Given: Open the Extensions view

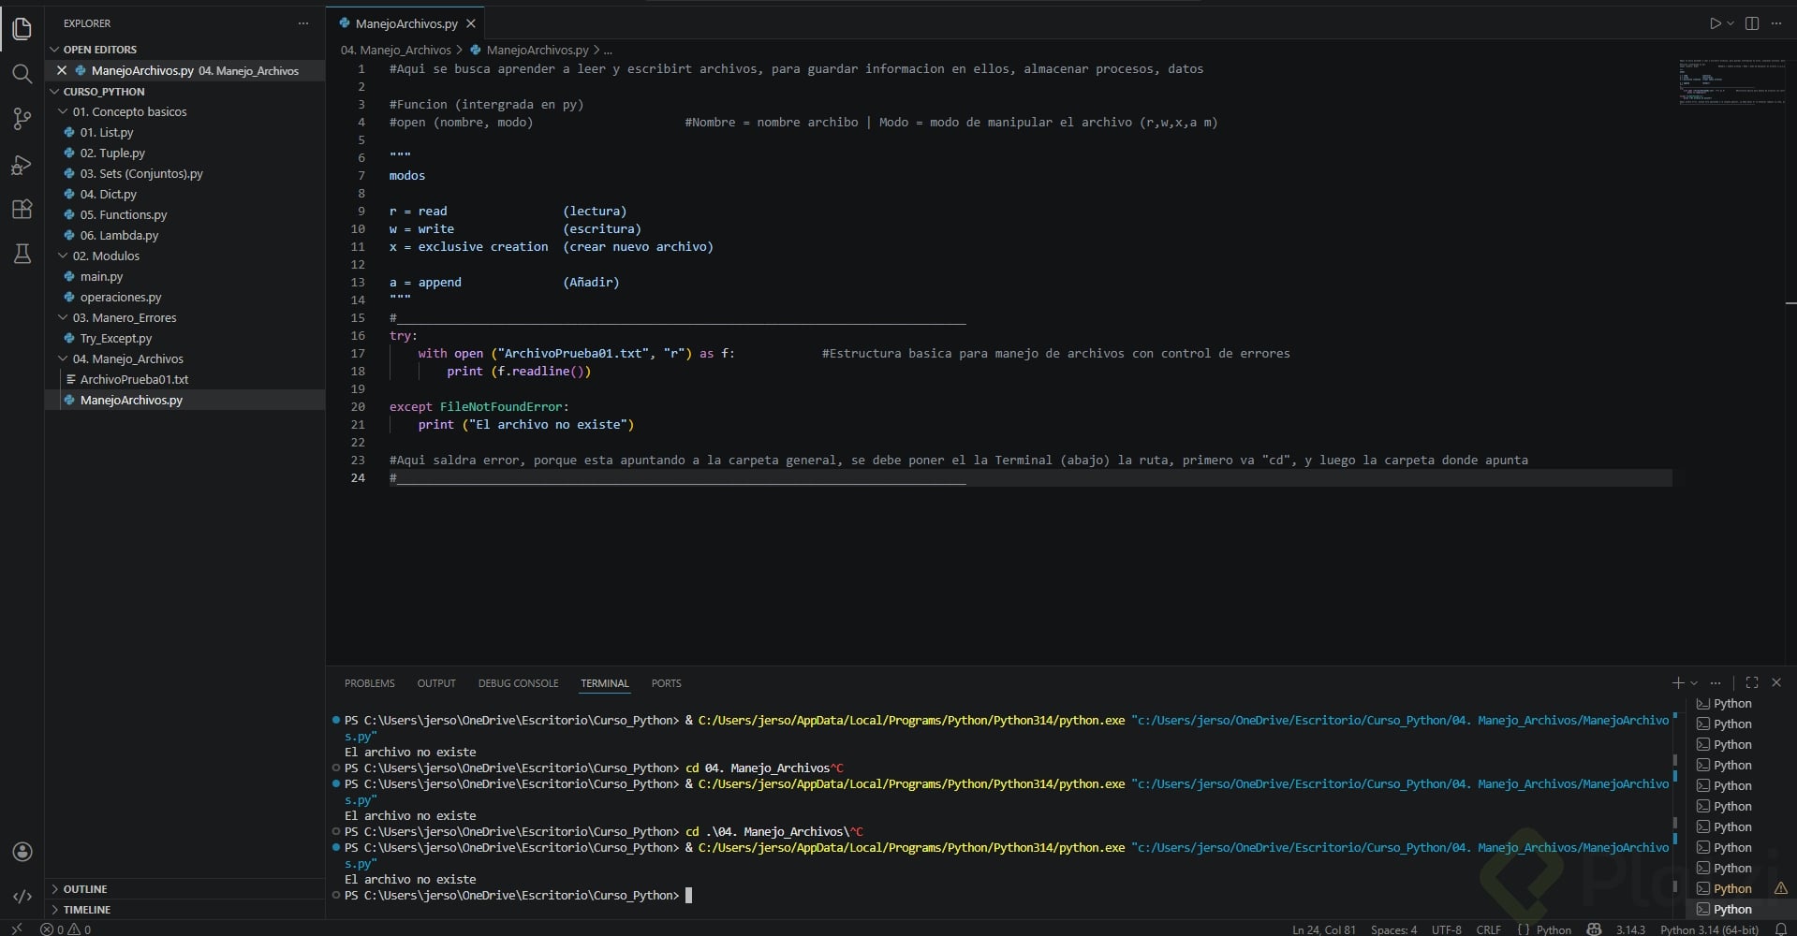Looking at the screenshot, I should [22, 209].
